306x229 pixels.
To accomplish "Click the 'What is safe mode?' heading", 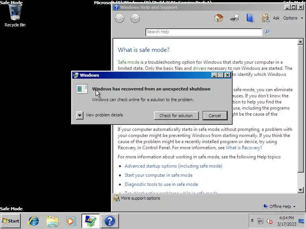I will point(143,50).
